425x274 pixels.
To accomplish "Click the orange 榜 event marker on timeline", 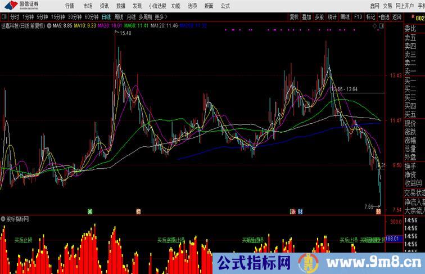I will coord(138,212).
